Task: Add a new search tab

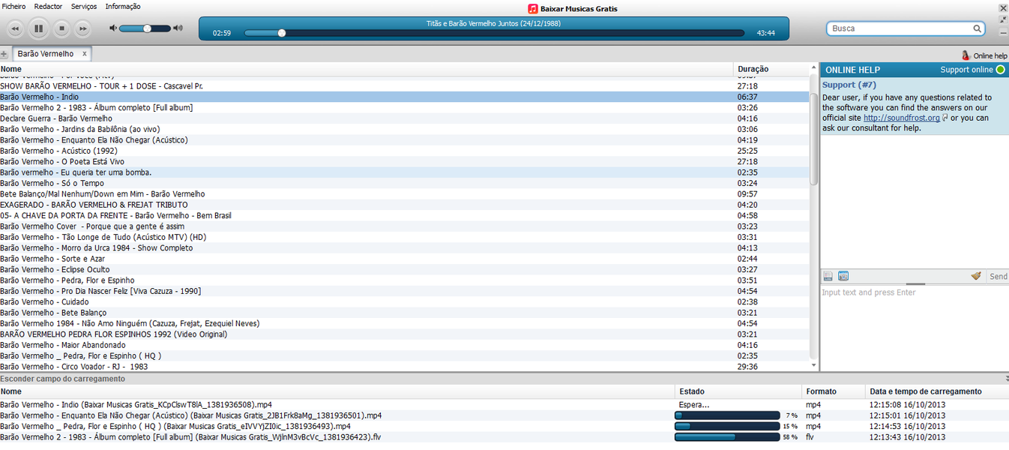Action: [4, 54]
